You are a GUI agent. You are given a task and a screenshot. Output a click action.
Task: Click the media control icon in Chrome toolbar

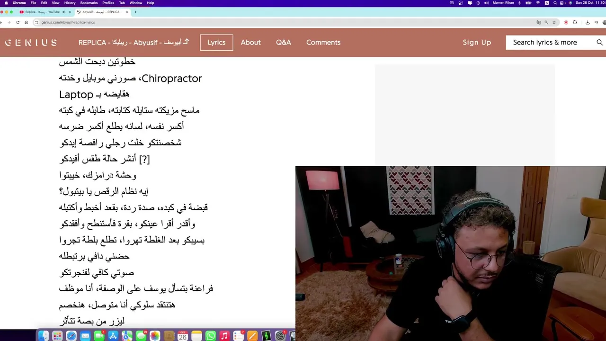597,22
